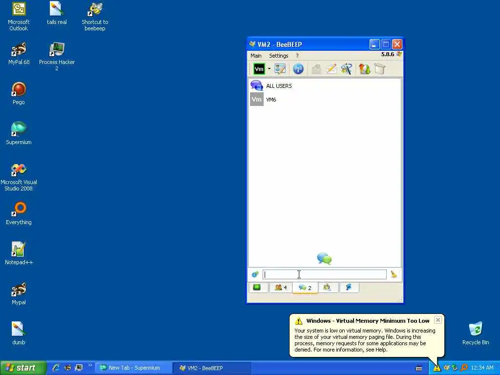
Task: Switch to New Tab - Supermium taskbar button
Action: pyautogui.click(x=133, y=368)
